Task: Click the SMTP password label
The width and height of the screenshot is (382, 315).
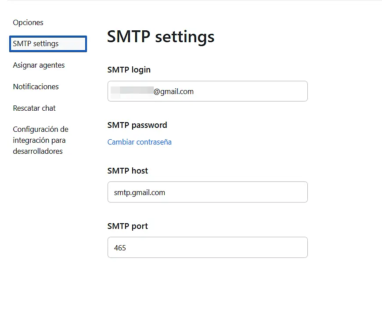Action: (x=137, y=125)
